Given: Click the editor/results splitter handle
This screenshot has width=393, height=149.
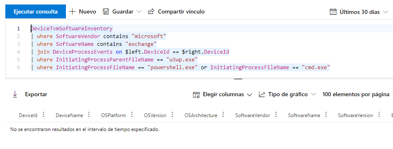Looking at the screenshot, I should 238,79.
